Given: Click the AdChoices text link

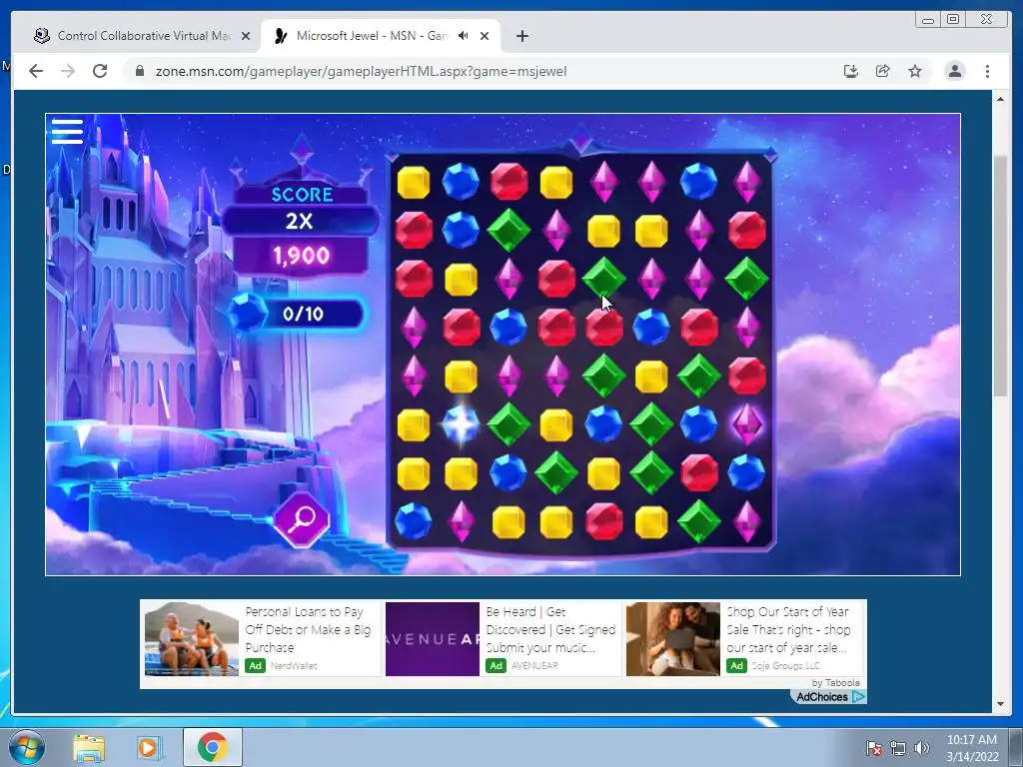Looking at the screenshot, I should click(x=822, y=696).
